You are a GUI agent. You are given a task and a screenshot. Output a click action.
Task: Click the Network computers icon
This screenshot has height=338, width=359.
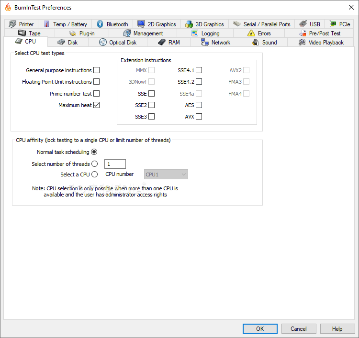tap(205, 42)
